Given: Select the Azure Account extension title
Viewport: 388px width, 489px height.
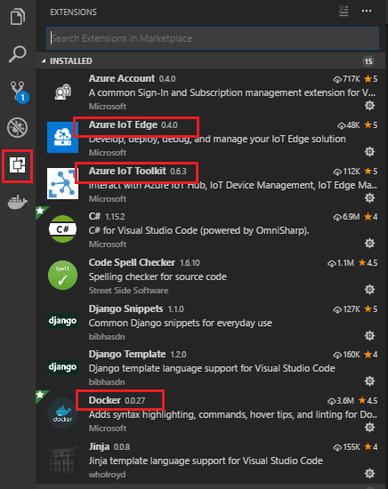Looking at the screenshot, I should point(122,78).
